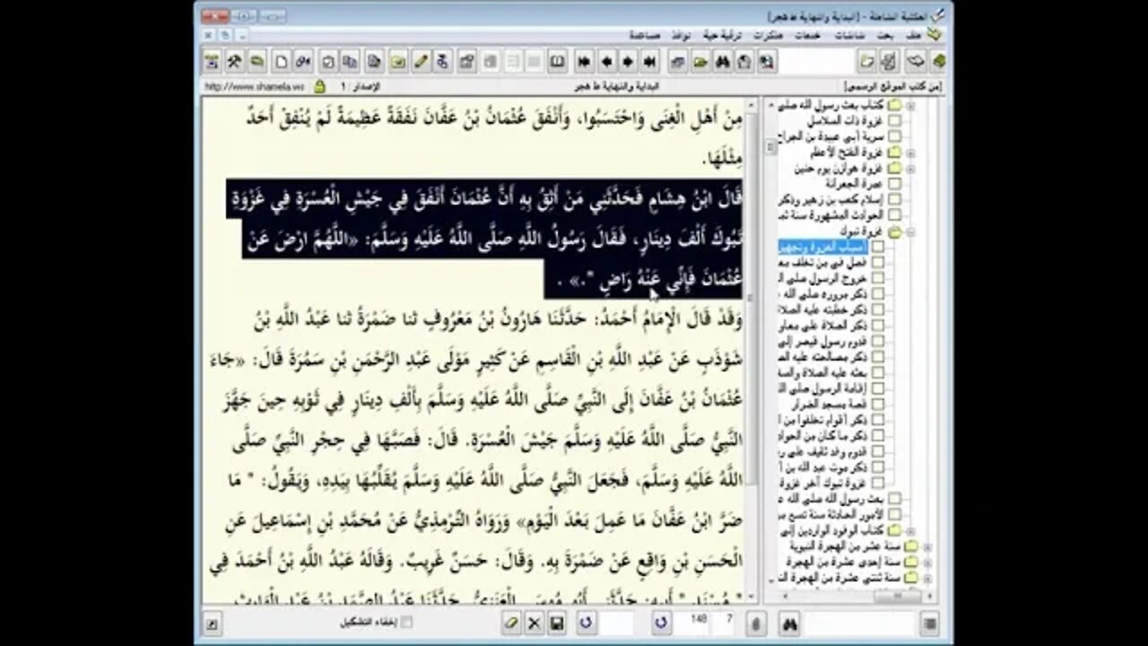Check the box for سرية أبي عبيدة بن الجراح
Image resolution: width=1148 pixels, height=646 pixels.
[894, 136]
